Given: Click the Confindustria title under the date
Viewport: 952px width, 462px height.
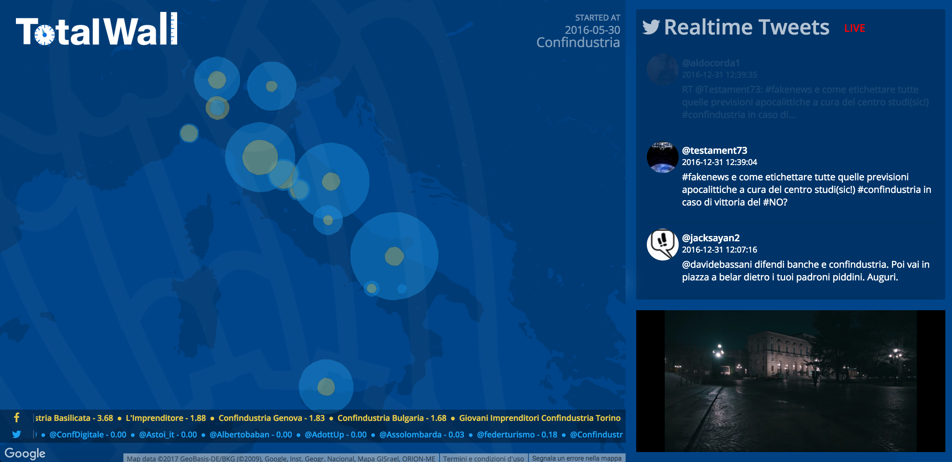Looking at the screenshot, I should coord(578,42).
